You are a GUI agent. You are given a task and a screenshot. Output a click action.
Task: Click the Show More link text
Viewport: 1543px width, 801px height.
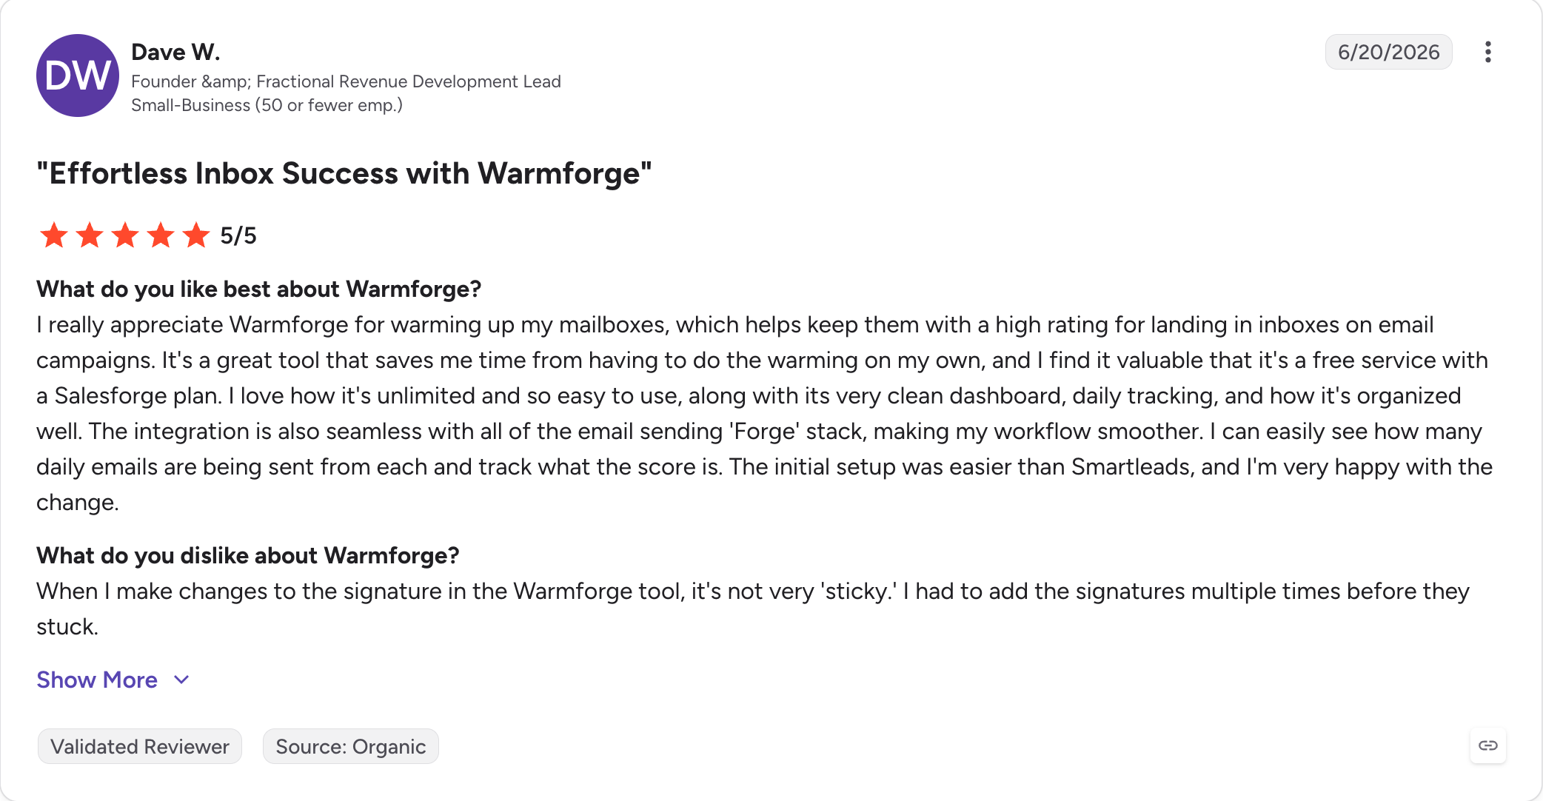[x=97, y=680]
